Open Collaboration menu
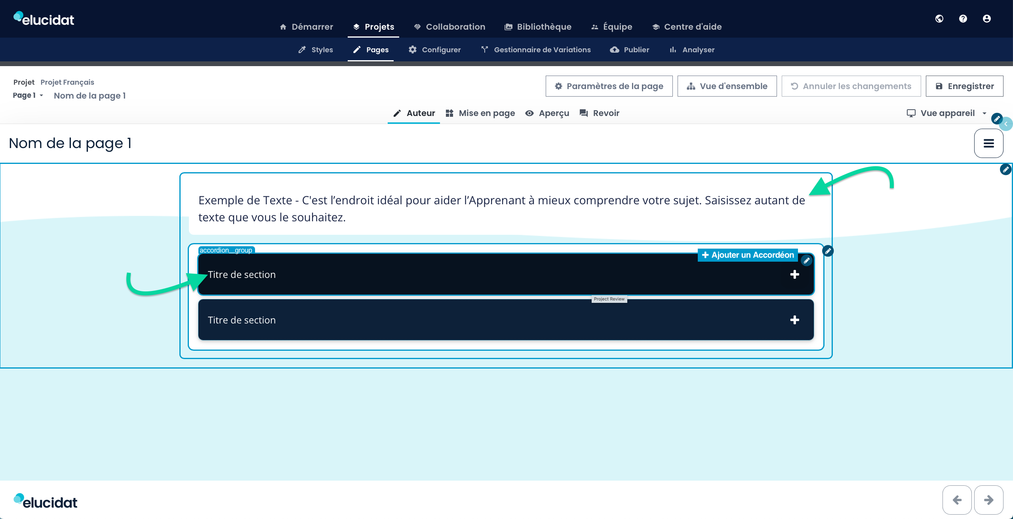The height and width of the screenshot is (519, 1013). 449,27
